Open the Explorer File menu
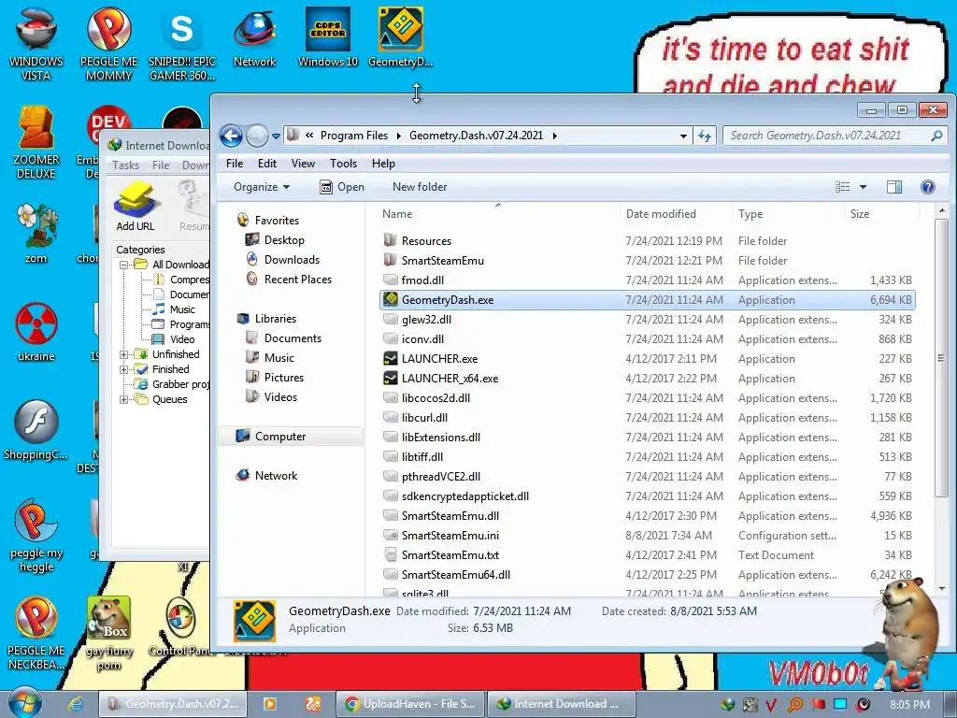Image resolution: width=957 pixels, height=718 pixels. coord(235,164)
